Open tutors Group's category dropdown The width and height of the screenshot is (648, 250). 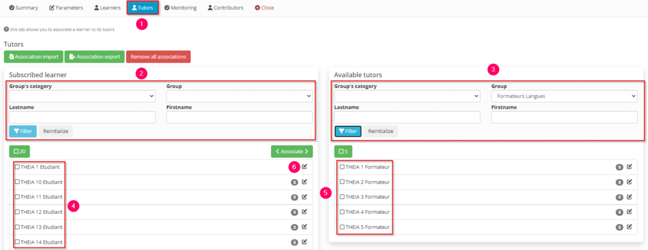(x=407, y=96)
